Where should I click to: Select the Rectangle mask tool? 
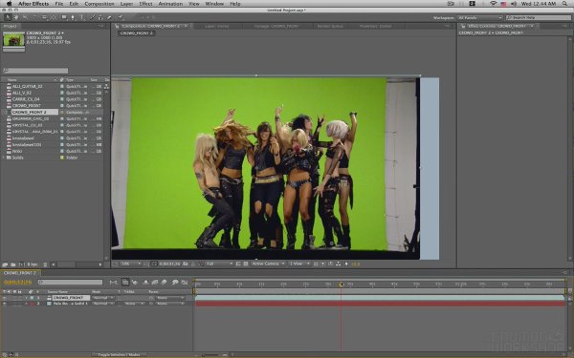(x=64, y=17)
